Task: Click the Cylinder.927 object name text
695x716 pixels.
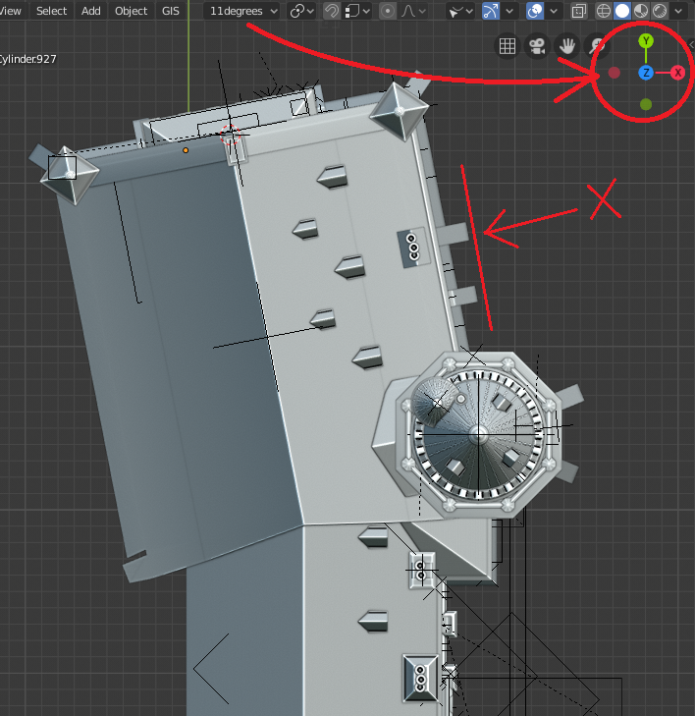Action: point(27,59)
